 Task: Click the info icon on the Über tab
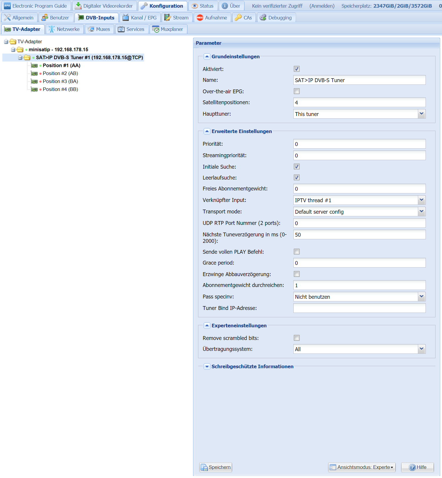pyautogui.click(x=225, y=6)
